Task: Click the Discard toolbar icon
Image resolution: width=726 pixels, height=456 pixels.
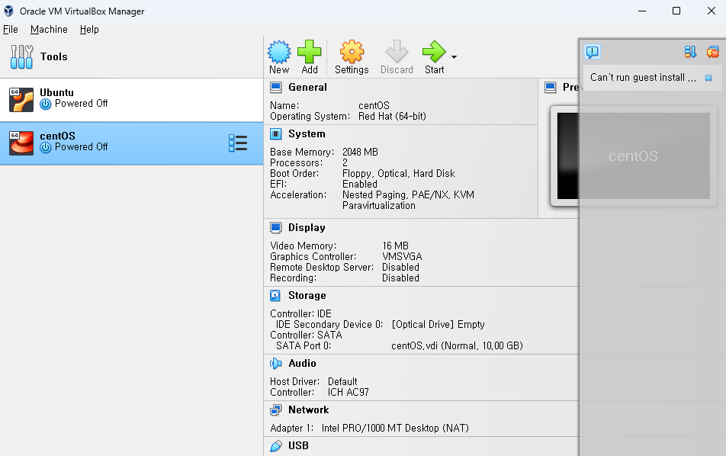Action: click(397, 52)
